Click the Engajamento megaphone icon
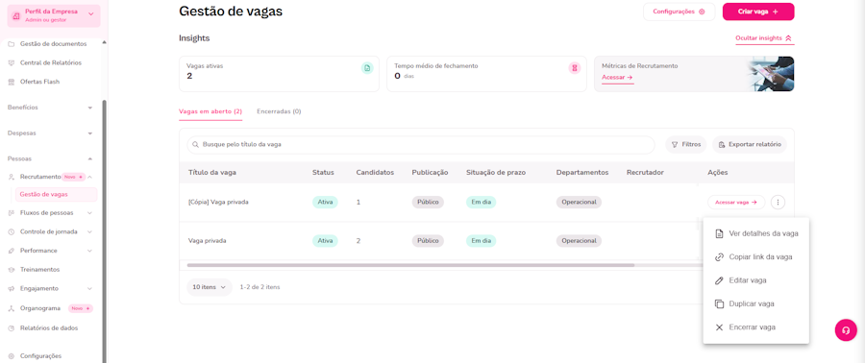Screen dimensions: 865x363 pyautogui.click(x=11, y=289)
